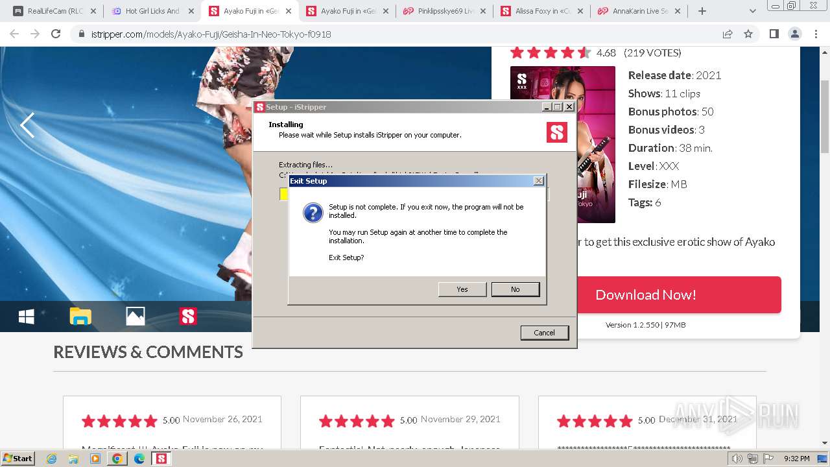Open a new browser tab
This screenshot has height=467, width=830.
(x=702, y=11)
